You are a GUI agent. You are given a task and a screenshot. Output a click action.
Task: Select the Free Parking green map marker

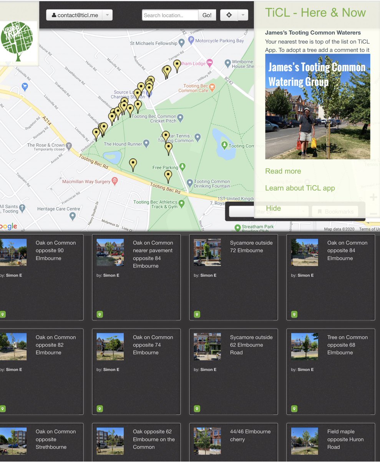pos(183,167)
